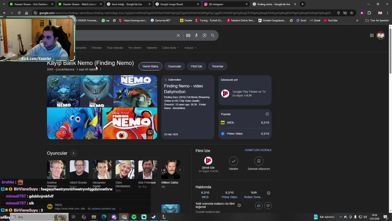Show info about user like percentage

tap(239, 205)
